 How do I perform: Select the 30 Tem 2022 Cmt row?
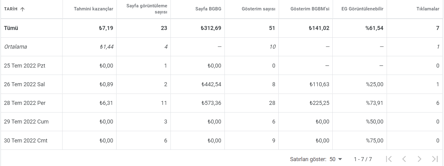pyautogui.click(x=222, y=141)
